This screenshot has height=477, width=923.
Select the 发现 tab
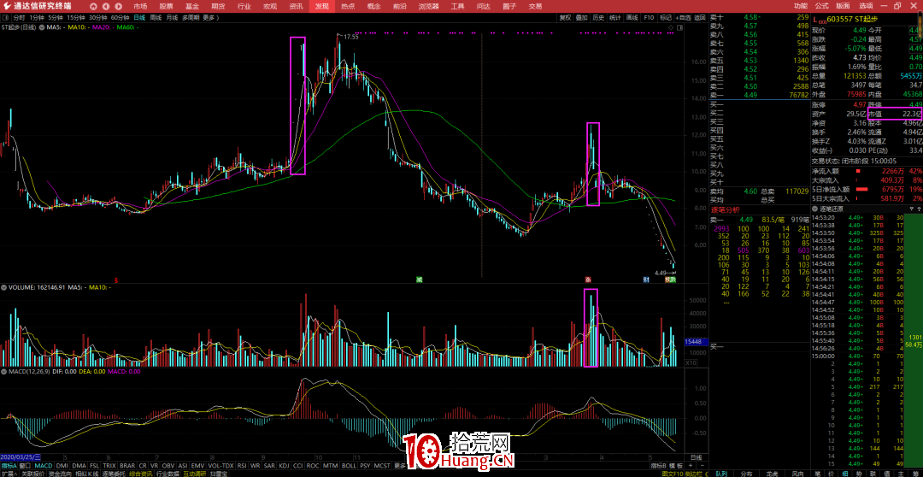[x=322, y=7]
